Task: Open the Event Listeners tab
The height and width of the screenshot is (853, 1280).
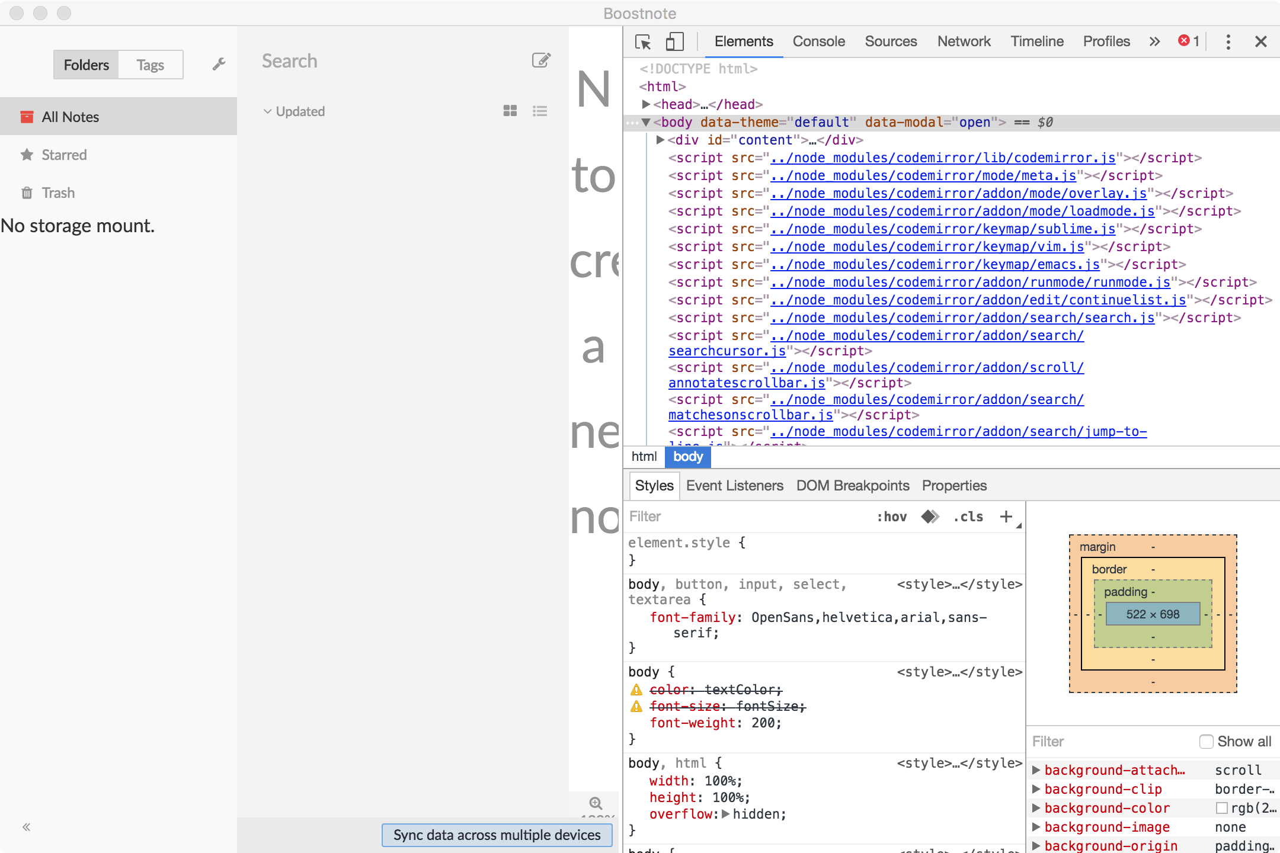Action: (x=735, y=486)
